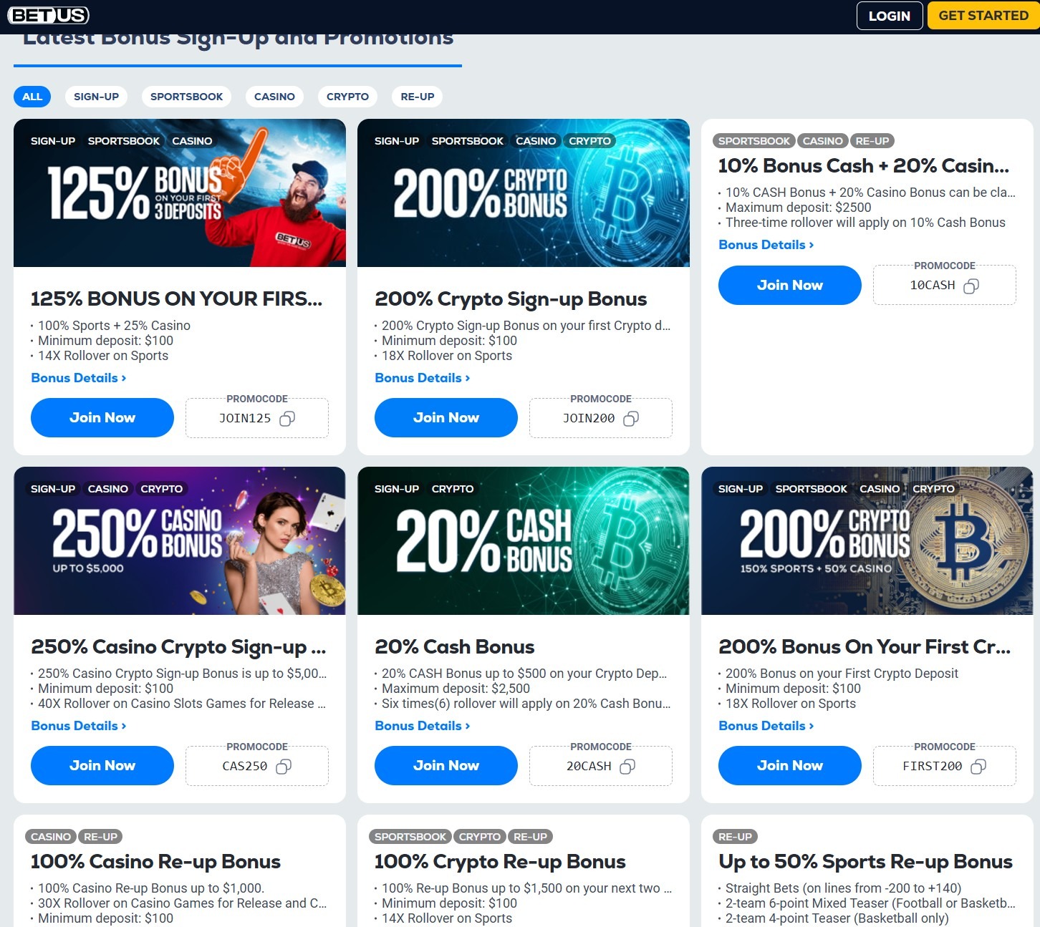Open Bonus Details for 125% bonus
Screen dimensions: 1040x927
(79, 378)
